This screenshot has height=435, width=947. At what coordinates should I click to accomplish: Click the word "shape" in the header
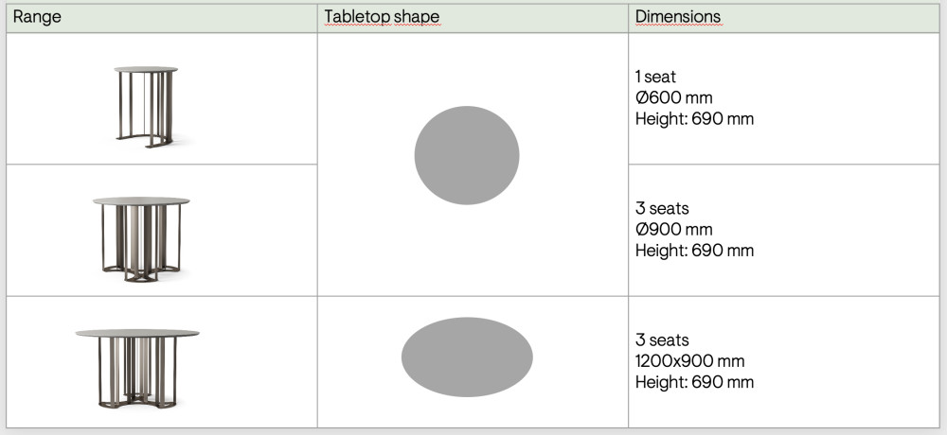[x=418, y=18]
